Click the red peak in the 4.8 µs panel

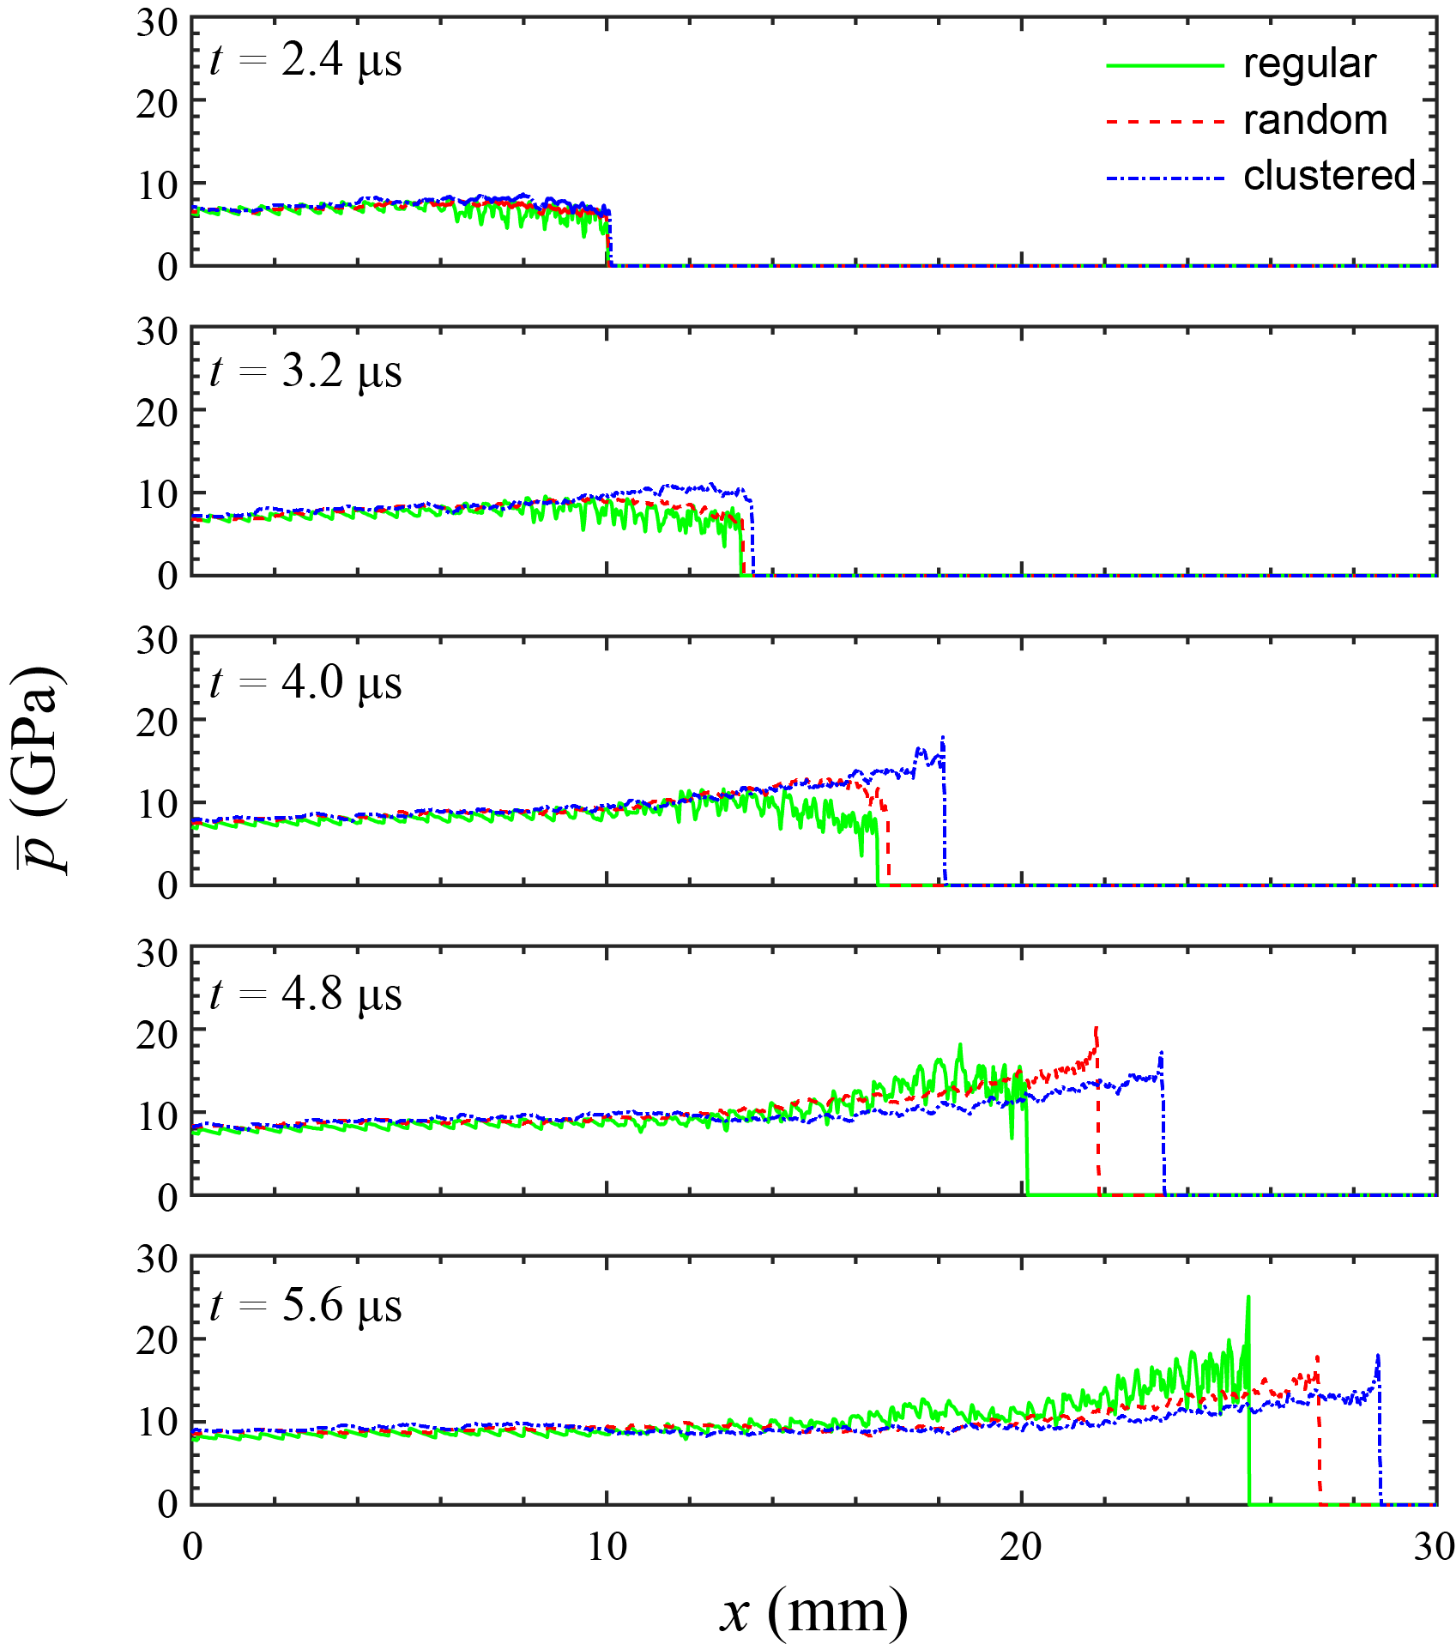(1096, 1029)
